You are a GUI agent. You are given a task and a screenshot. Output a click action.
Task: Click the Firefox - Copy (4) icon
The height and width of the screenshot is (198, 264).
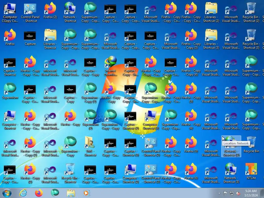coord(191,119)
